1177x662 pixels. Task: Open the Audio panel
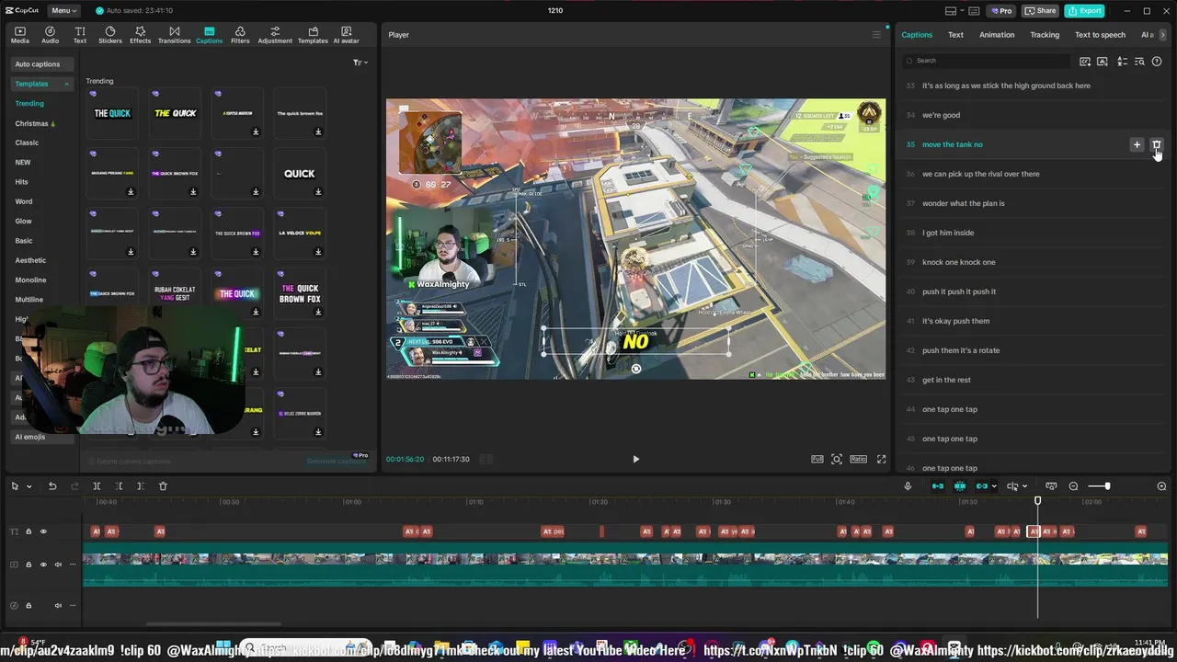51,35
